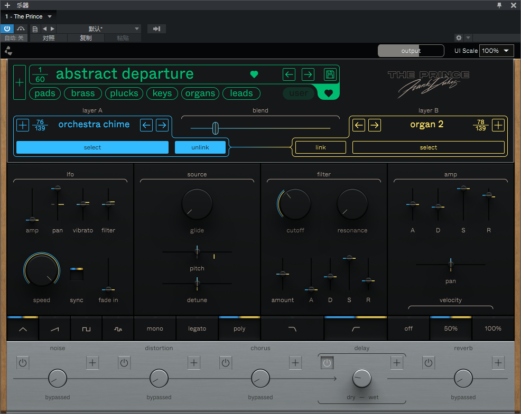Select the organs category tab

(200, 93)
